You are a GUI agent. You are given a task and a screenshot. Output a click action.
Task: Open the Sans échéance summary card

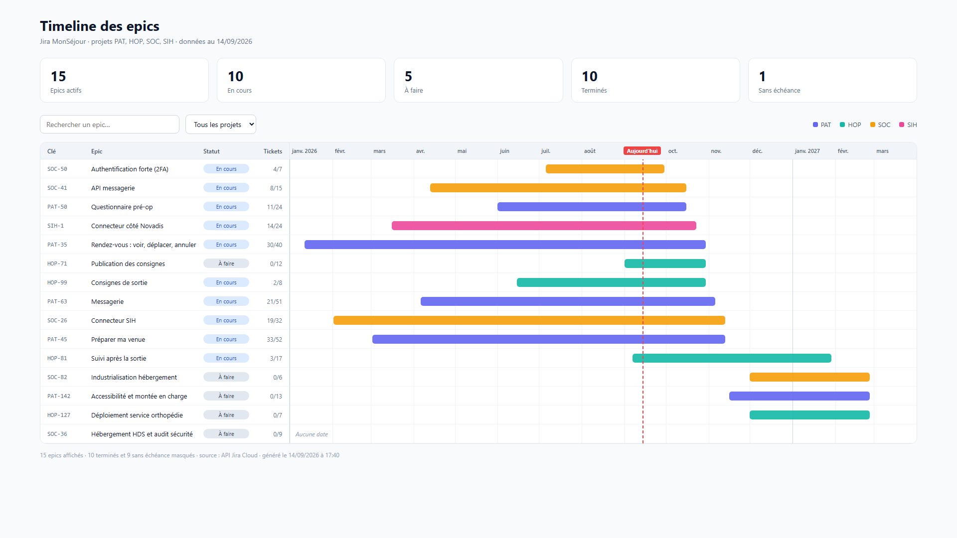click(832, 80)
